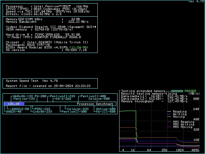Click the Report file creation date line
The width and height of the screenshot is (205, 154).
coord(48,86)
